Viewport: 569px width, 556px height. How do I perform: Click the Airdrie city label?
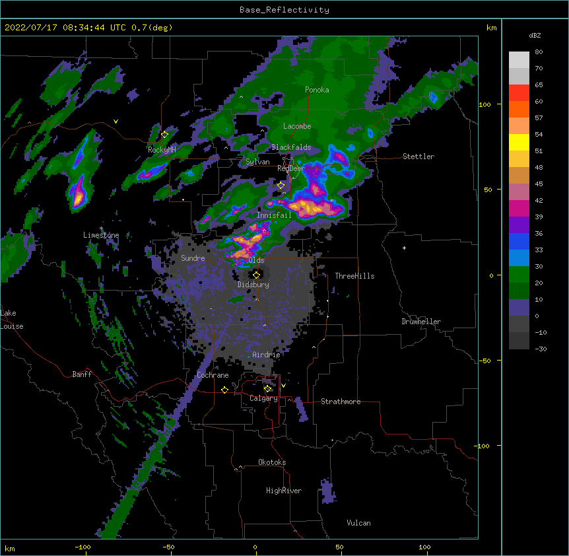click(266, 355)
